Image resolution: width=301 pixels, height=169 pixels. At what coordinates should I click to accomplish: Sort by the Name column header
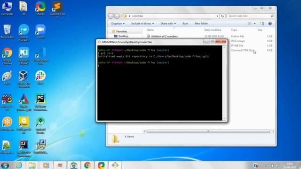point(150,30)
